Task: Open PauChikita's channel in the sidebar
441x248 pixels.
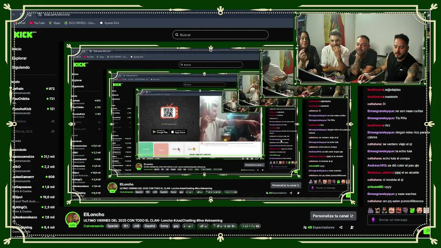Action: coord(33,101)
